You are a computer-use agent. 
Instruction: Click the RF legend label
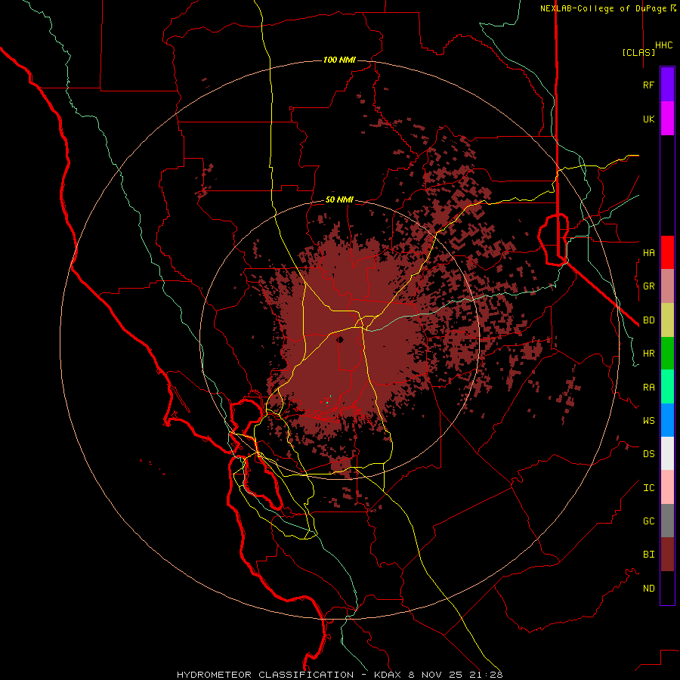[648, 85]
